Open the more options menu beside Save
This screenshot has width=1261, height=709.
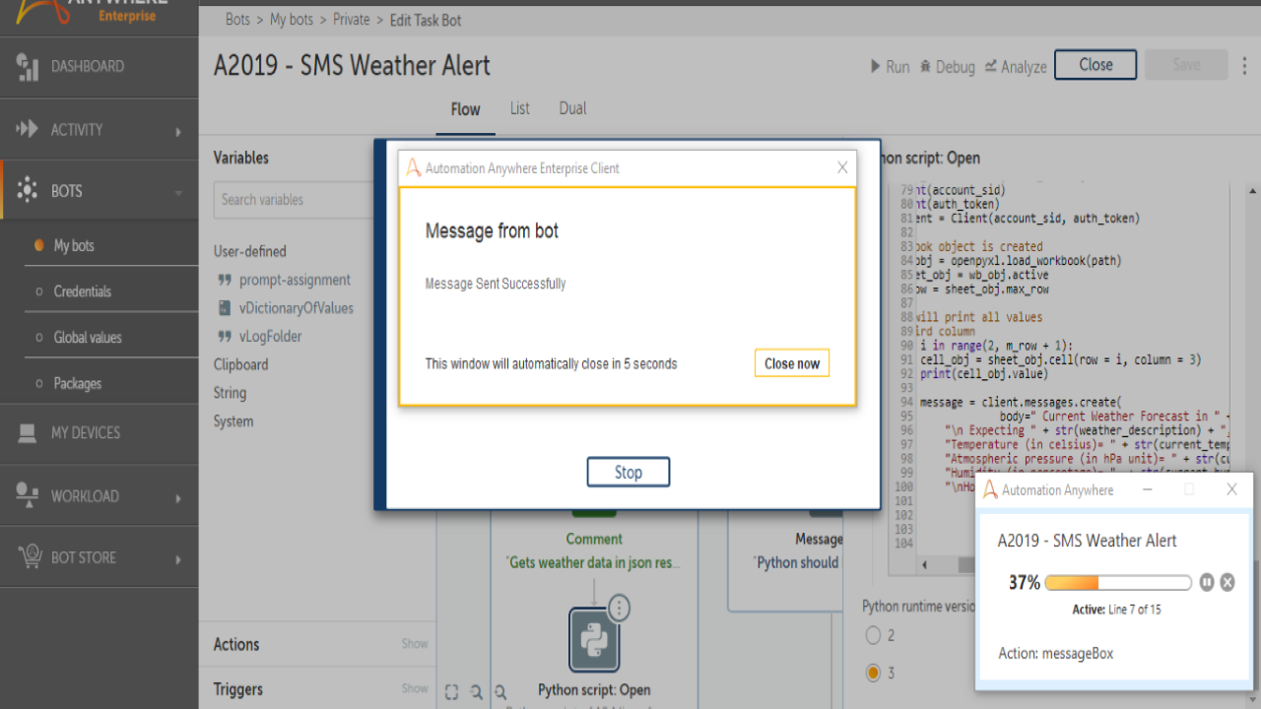[x=1244, y=66]
